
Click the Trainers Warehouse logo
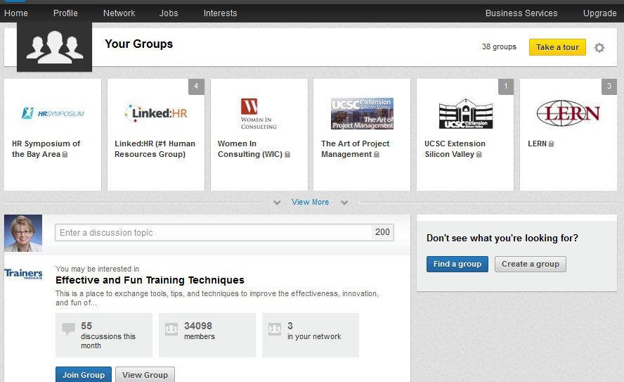click(x=23, y=274)
